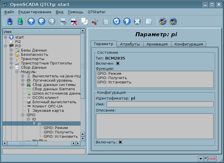Collapse the Сбор Данных tree node
Image resolution: width=224 pixels, height=163 pixels.
click(x=11, y=68)
